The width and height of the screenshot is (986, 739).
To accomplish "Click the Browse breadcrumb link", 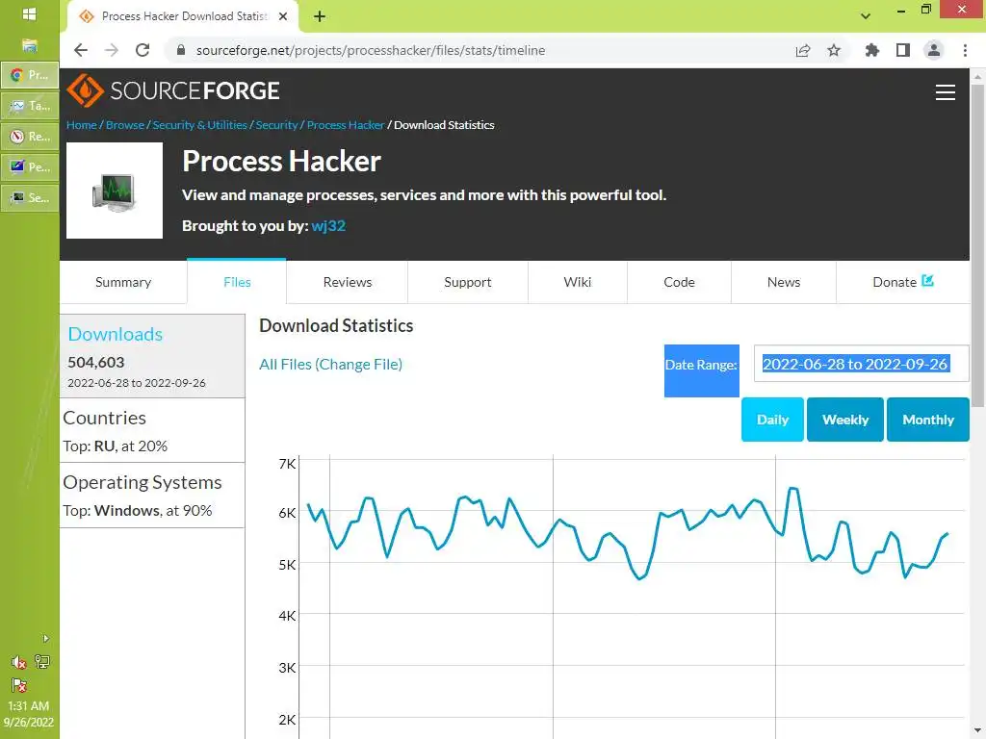I will [125, 125].
